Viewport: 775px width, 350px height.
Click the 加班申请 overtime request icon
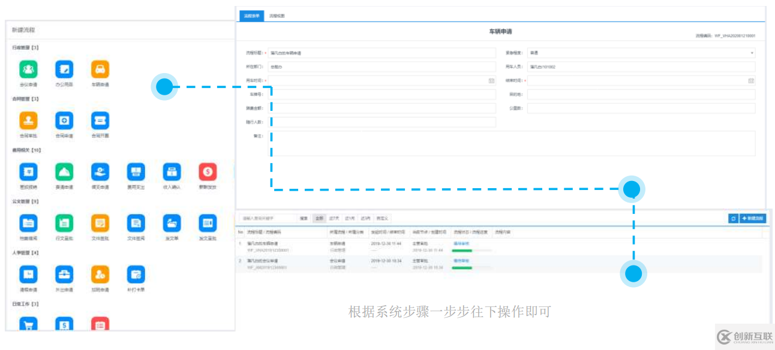point(100,276)
